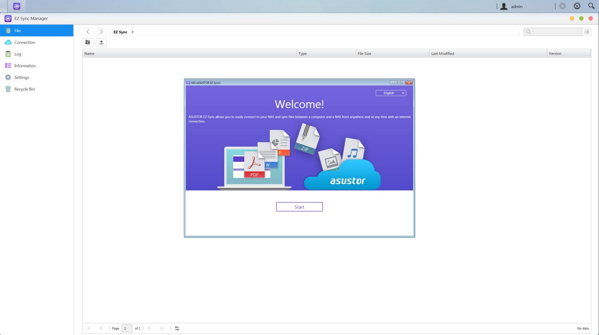Screen dimensions: 599x335
Task: Open the dashboard gauge icon in top bar
Action: (x=577, y=7)
